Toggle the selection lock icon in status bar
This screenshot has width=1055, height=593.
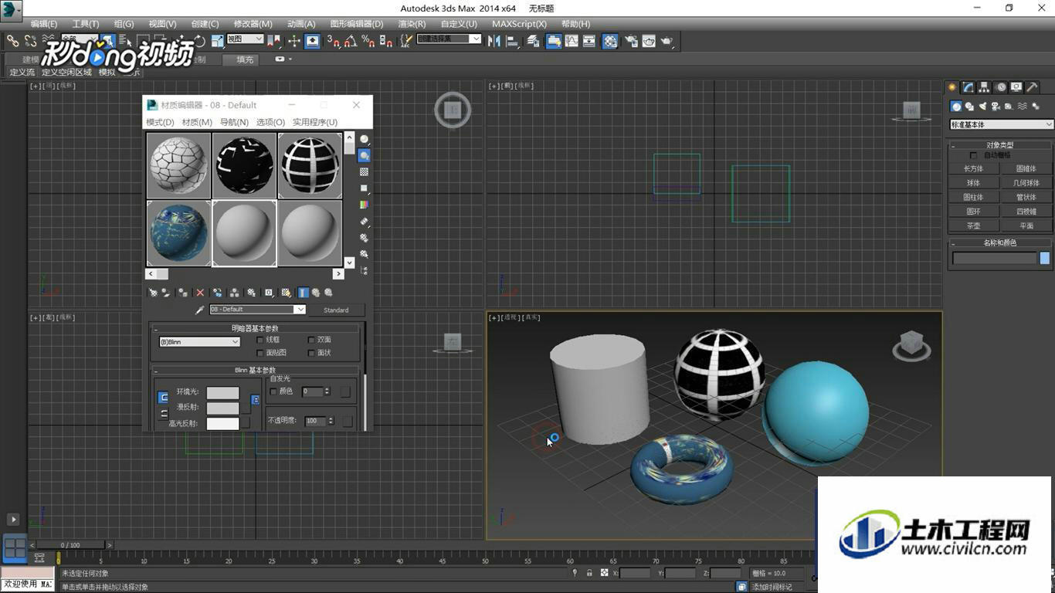click(x=589, y=573)
